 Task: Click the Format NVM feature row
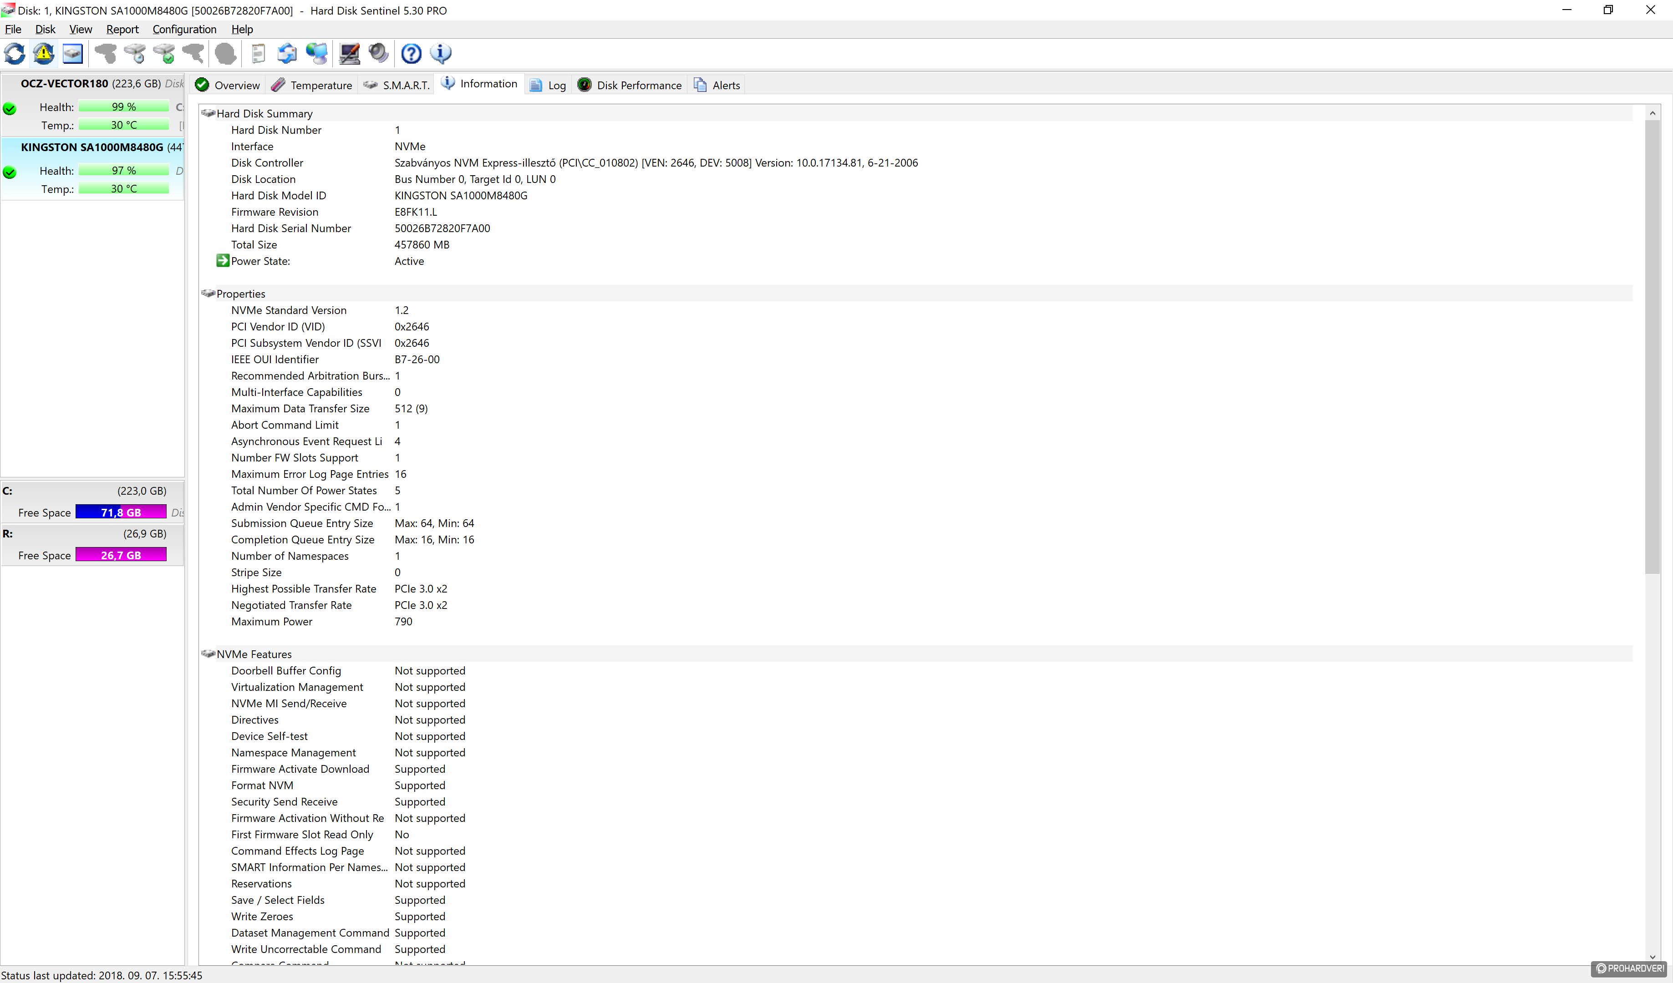pyautogui.click(x=916, y=785)
